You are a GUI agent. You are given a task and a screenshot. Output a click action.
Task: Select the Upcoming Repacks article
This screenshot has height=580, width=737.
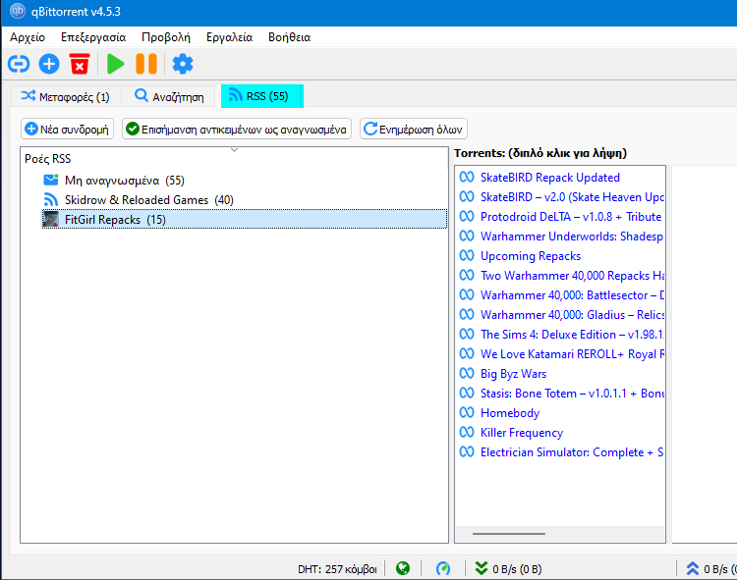click(x=560, y=256)
